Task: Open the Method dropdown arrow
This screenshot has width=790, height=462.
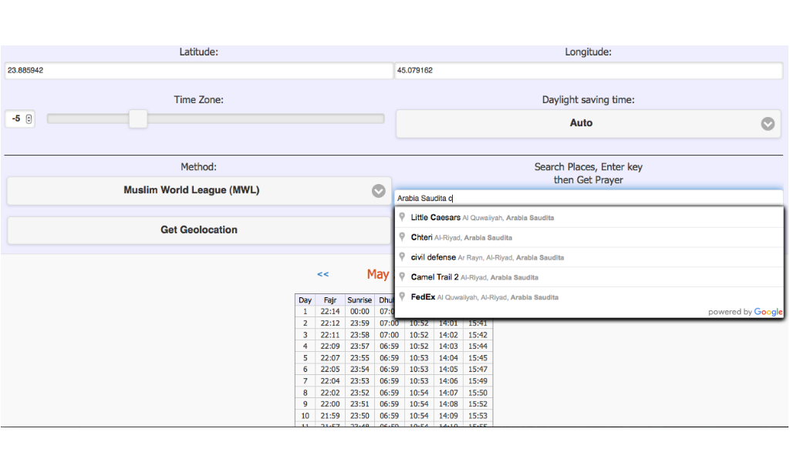Action: [378, 191]
